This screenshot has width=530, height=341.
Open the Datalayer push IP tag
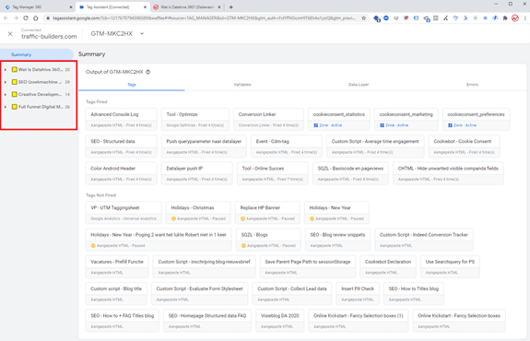pos(196,173)
